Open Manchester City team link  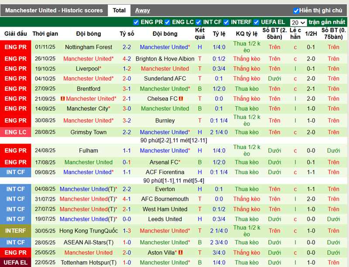pyautogui.click(x=89, y=109)
